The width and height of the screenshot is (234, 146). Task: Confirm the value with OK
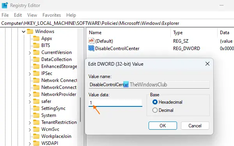(x=163, y=126)
